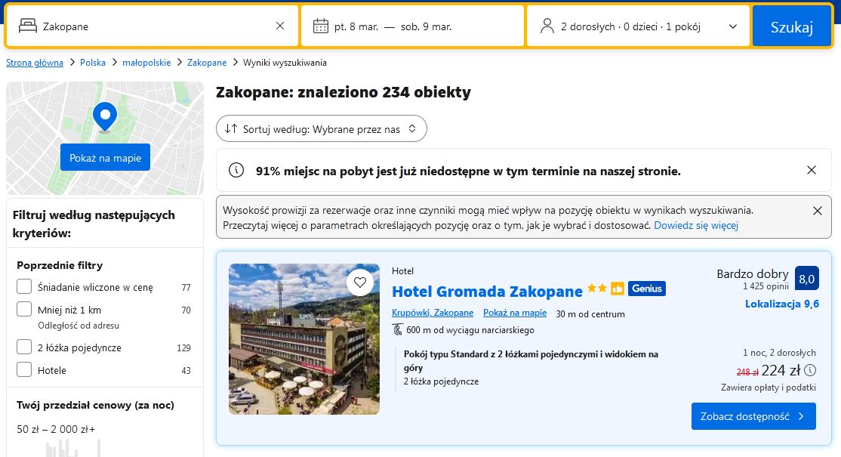Open the 'Sortuj według' dropdown
This screenshot has width=841, height=457.
coord(322,129)
